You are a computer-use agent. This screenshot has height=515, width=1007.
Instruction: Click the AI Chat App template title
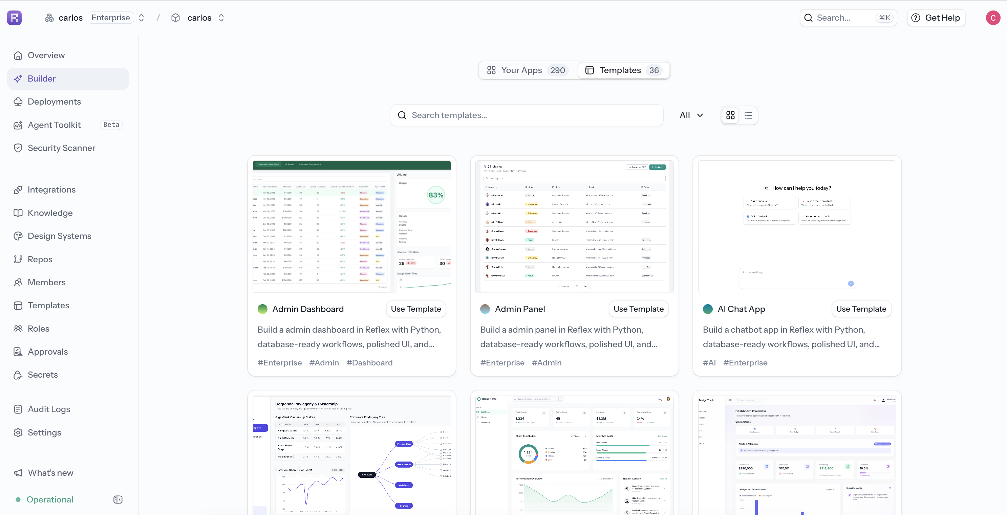click(x=741, y=309)
